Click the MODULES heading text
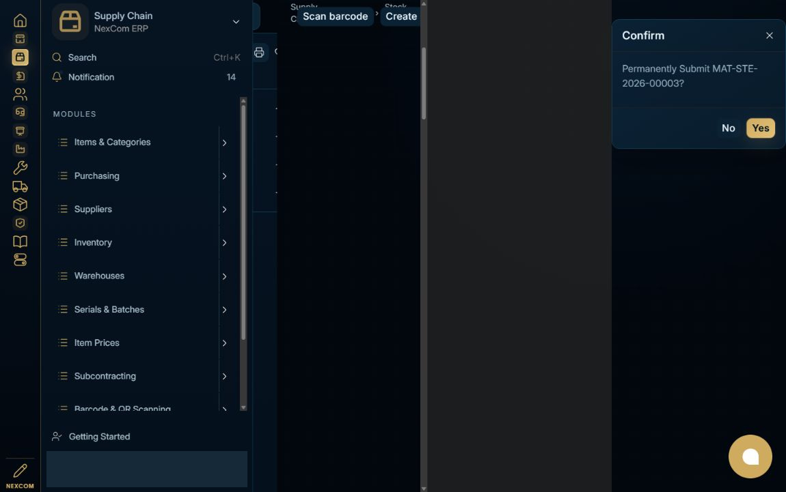This screenshot has width=786, height=492. tap(74, 114)
